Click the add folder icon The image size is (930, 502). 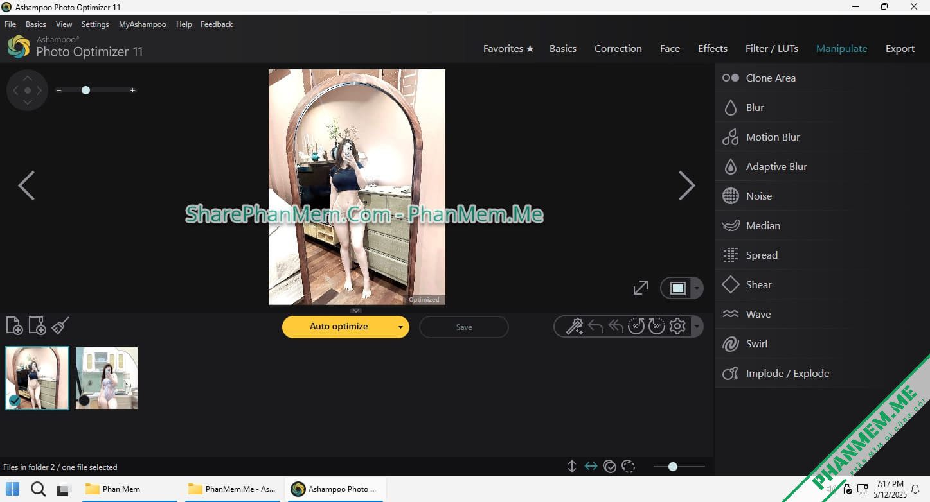(37, 326)
